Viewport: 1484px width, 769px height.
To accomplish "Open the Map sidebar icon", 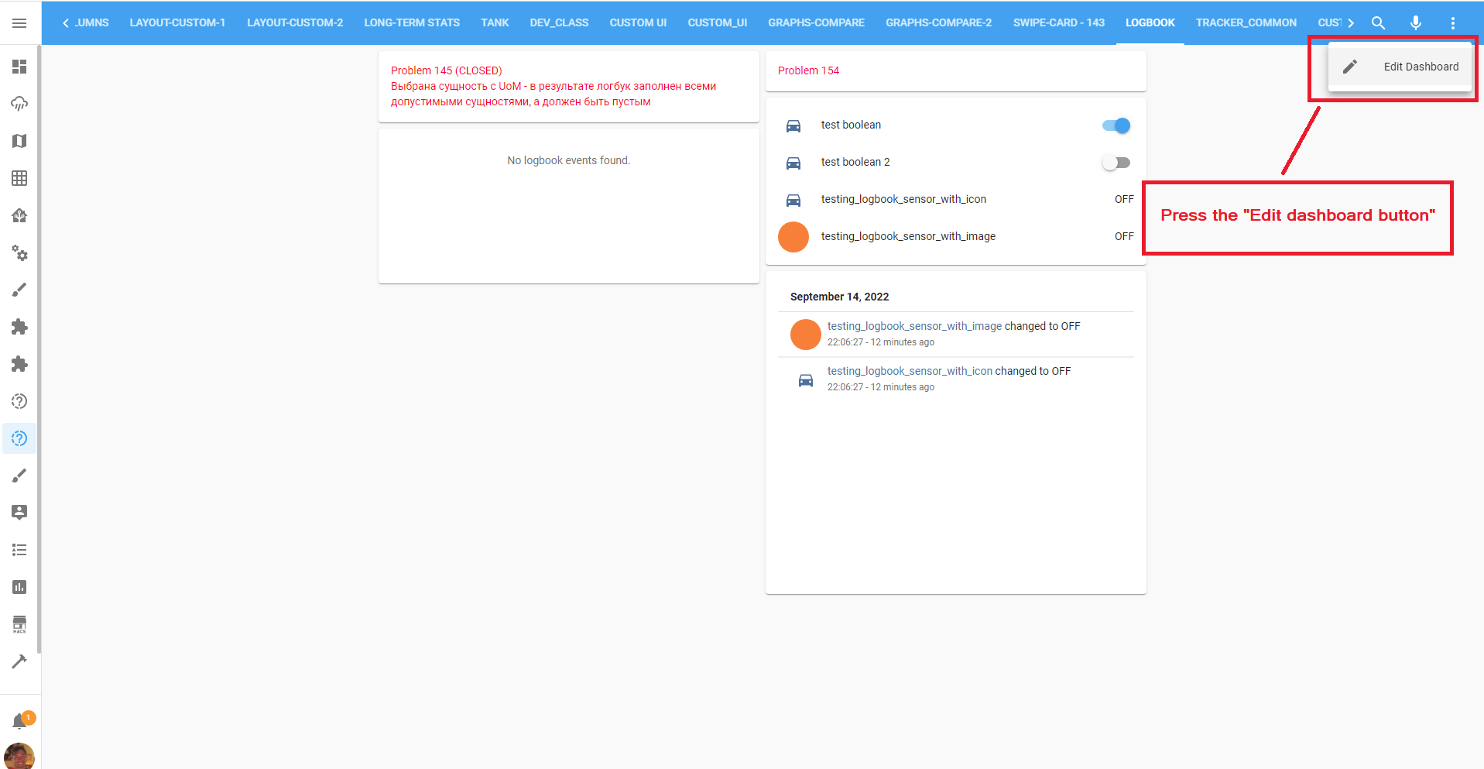I will point(19,141).
